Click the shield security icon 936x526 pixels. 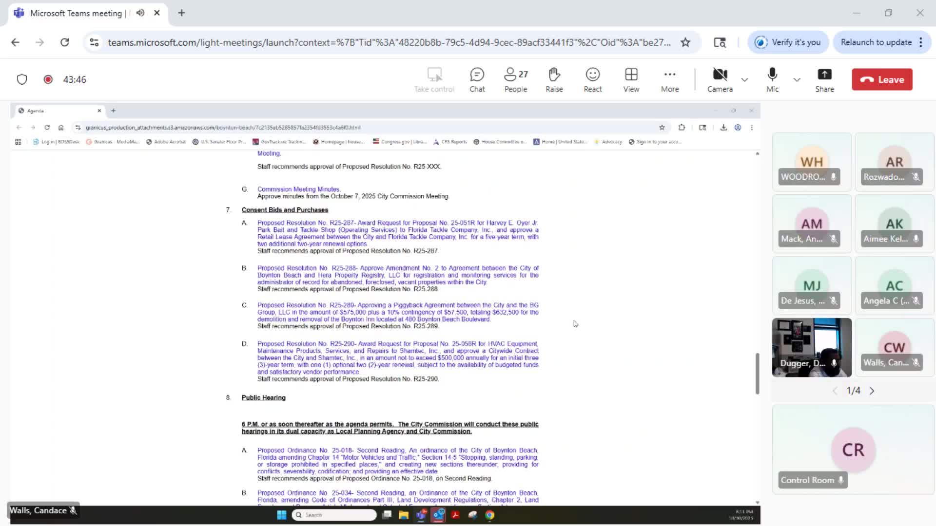pyautogui.click(x=22, y=79)
